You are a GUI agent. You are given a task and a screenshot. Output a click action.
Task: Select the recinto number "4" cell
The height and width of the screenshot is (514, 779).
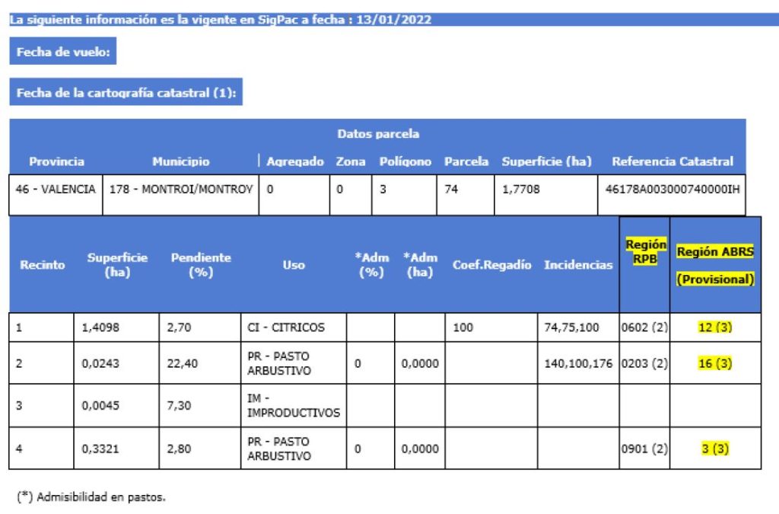coord(41,449)
